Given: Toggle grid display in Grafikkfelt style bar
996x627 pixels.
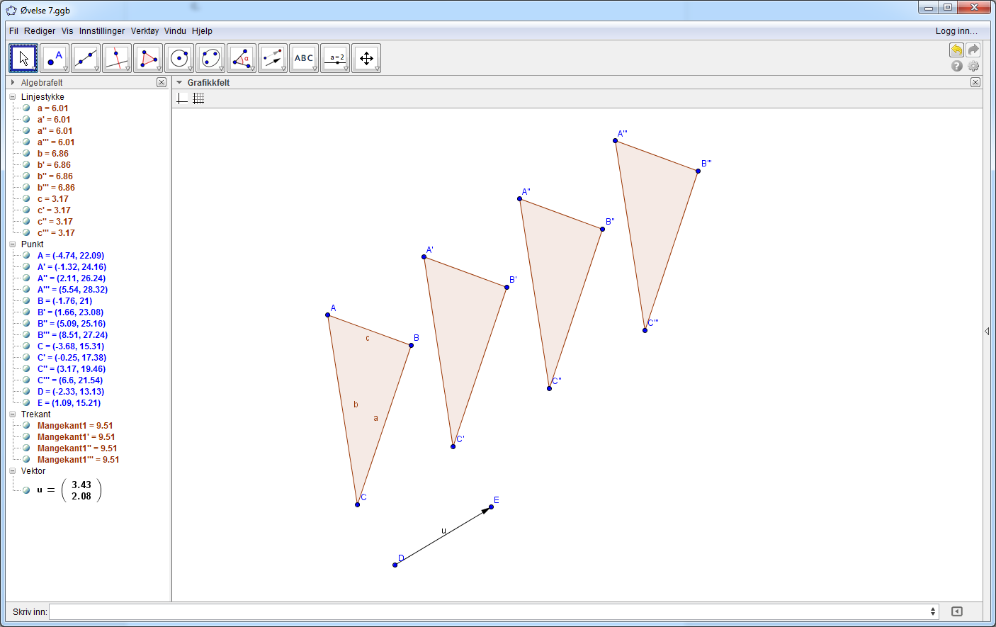Looking at the screenshot, I should pos(198,98).
